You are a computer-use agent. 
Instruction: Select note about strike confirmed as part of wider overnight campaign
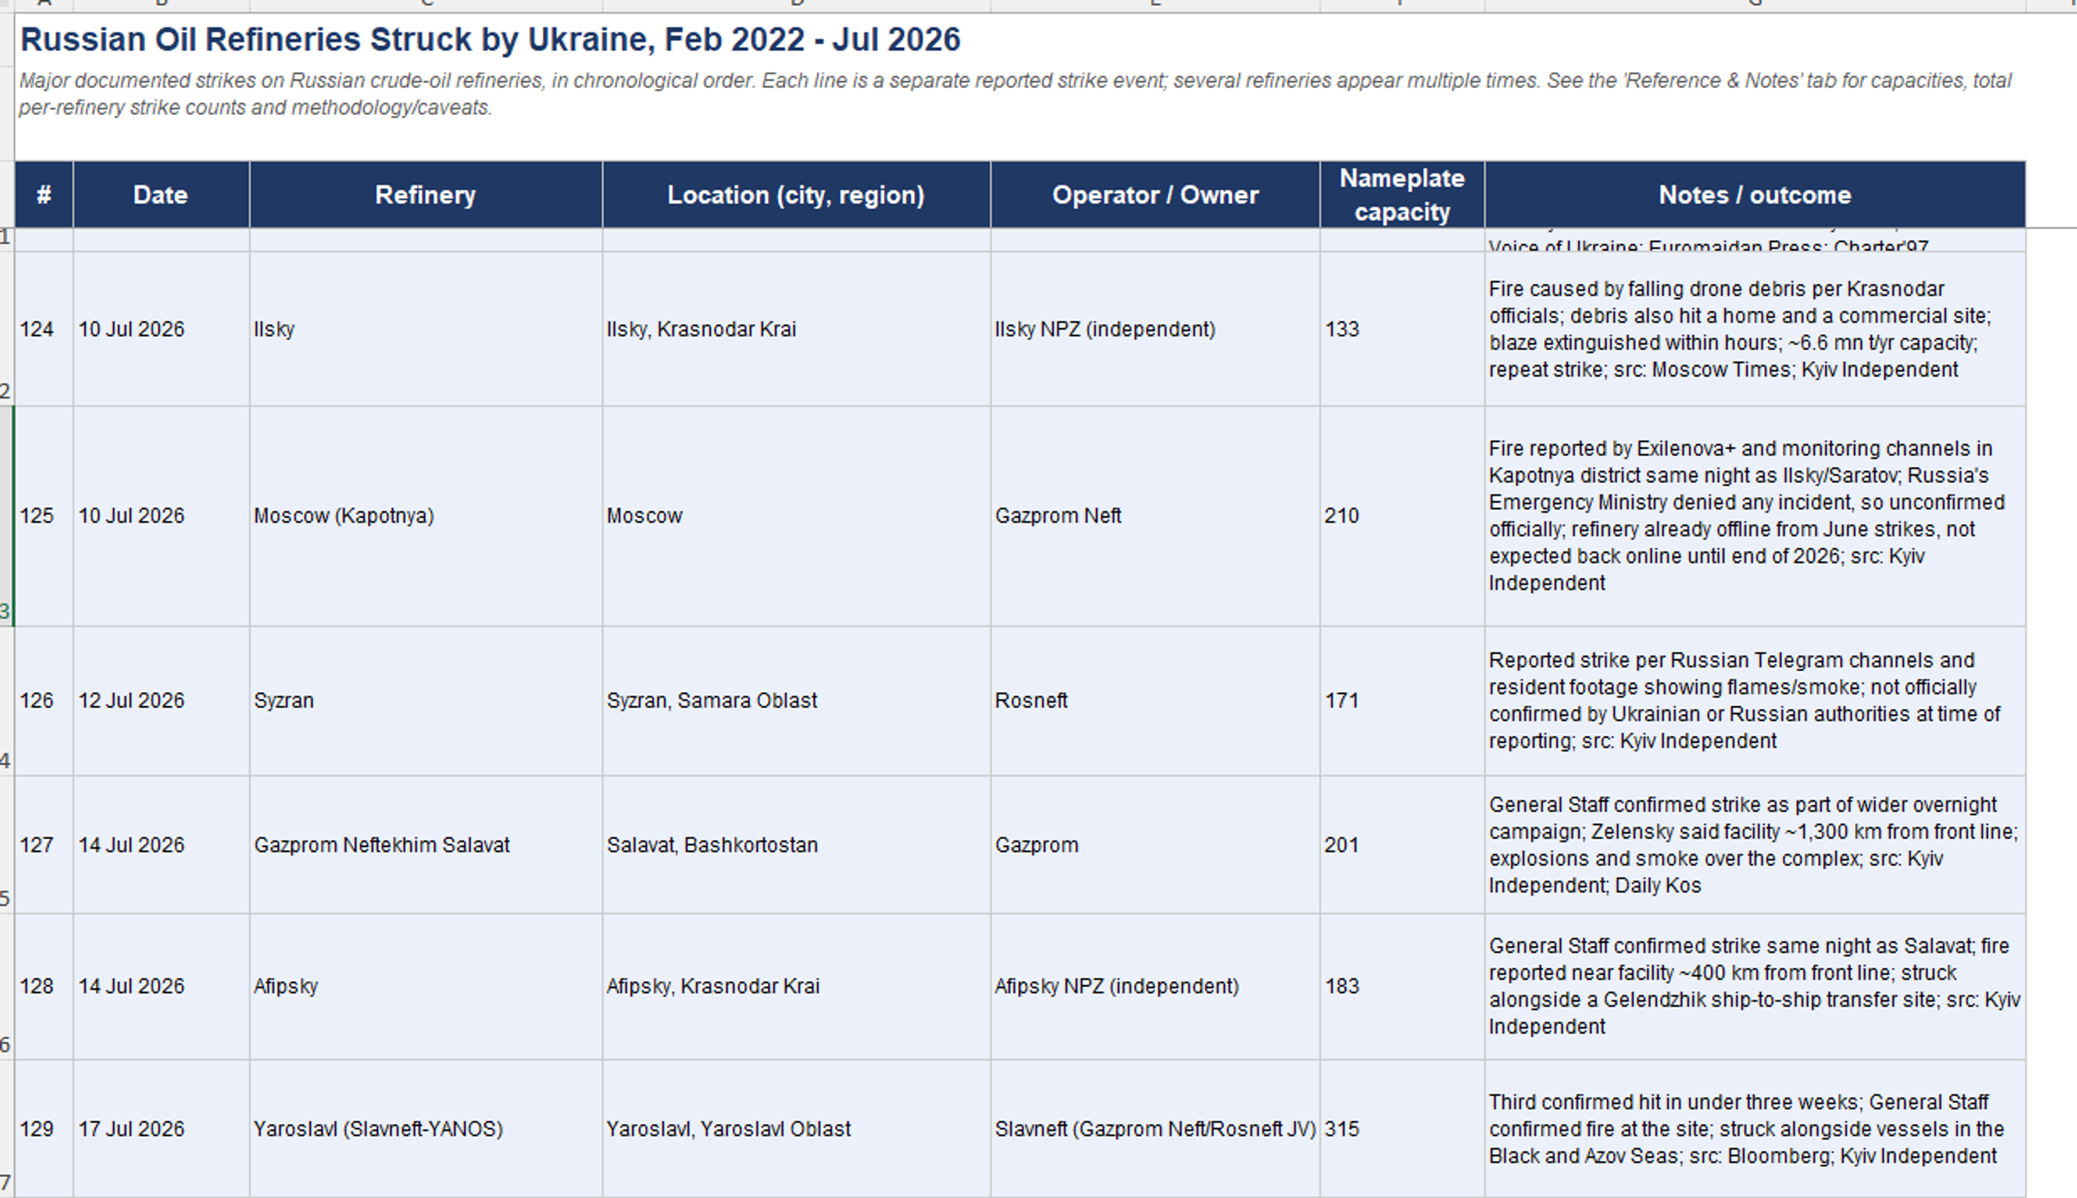(1755, 845)
